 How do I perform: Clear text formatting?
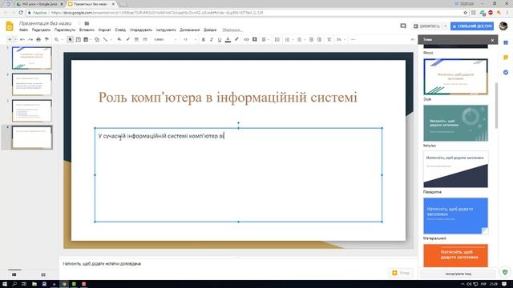(329, 39)
